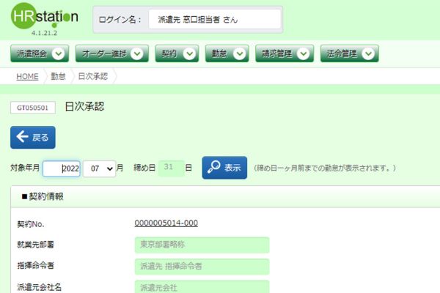Click the chevron icon beside 請求管理
This screenshot has height=293, width=440.
click(305, 53)
